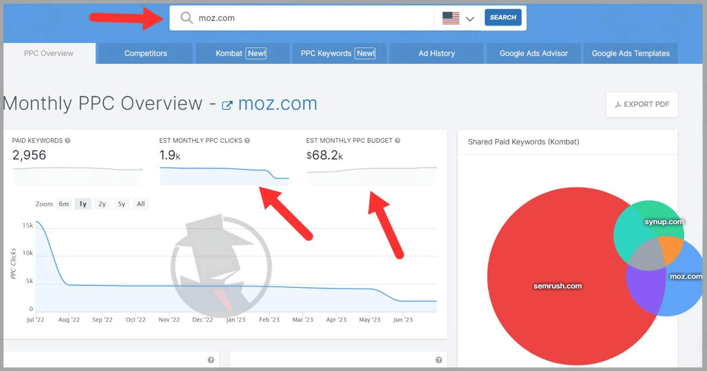Click help icon on bottom-middle panel
Viewport: 707px width, 371px height.
click(x=438, y=360)
